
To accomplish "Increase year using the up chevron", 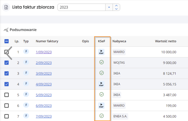I will (116, 6).
